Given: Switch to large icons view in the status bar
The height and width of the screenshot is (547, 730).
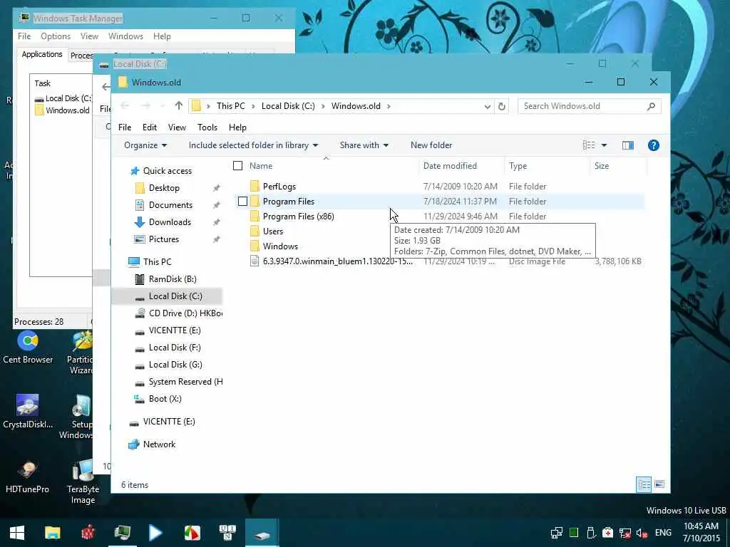Looking at the screenshot, I should click(659, 484).
